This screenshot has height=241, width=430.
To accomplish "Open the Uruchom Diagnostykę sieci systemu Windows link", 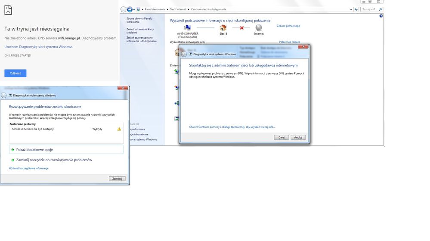I will [39, 47].
